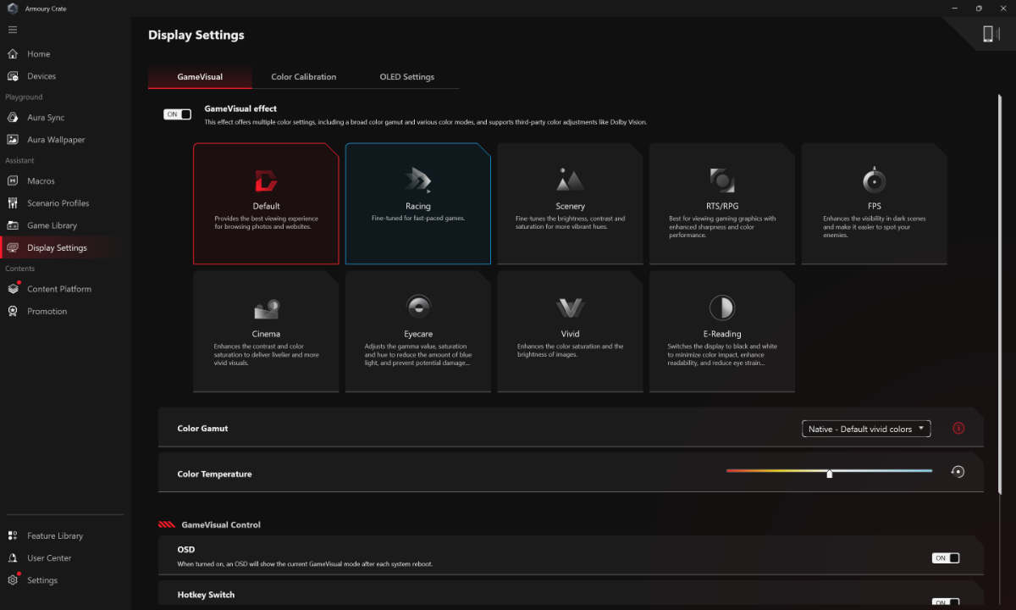Screen dimensions: 1016x610
Task: Adjust the Color Temperature slider
Action: point(829,471)
